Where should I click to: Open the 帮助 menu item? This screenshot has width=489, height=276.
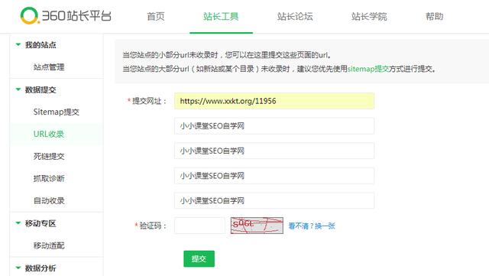[x=435, y=16]
